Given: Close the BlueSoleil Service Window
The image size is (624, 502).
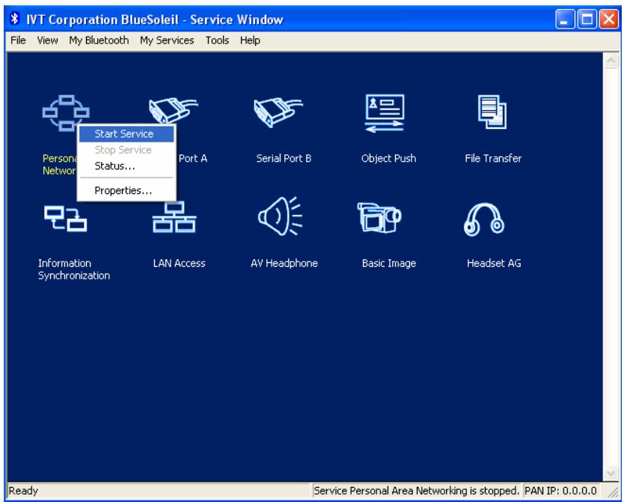Looking at the screenshot, I should (609, 19).
